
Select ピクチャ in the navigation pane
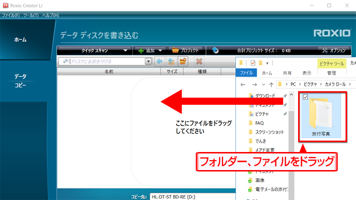262,114
